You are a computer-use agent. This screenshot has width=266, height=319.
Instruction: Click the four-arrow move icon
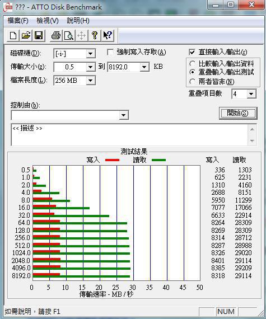81,35
